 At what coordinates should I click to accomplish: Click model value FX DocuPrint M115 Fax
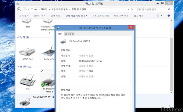point(90,61)
